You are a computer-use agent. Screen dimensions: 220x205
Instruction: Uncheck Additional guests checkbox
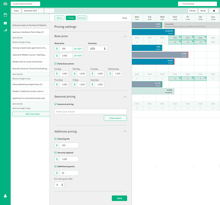[56, 166]
